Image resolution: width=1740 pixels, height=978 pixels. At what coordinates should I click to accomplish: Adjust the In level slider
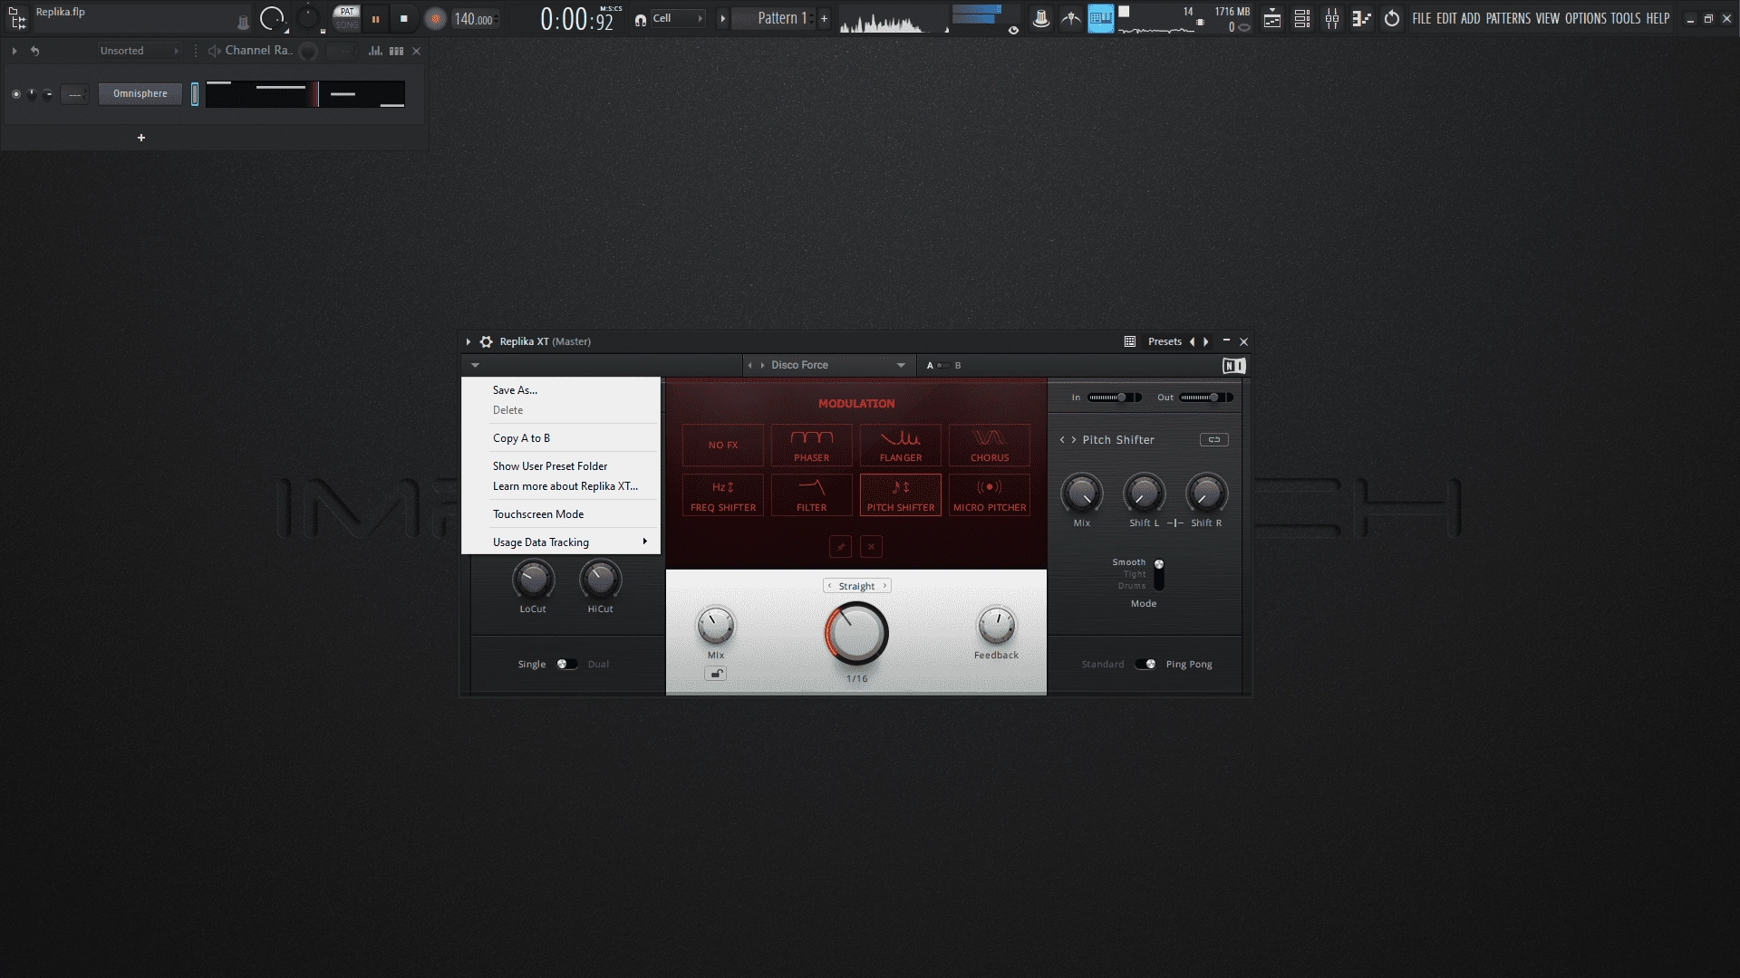pos(1115,398)
